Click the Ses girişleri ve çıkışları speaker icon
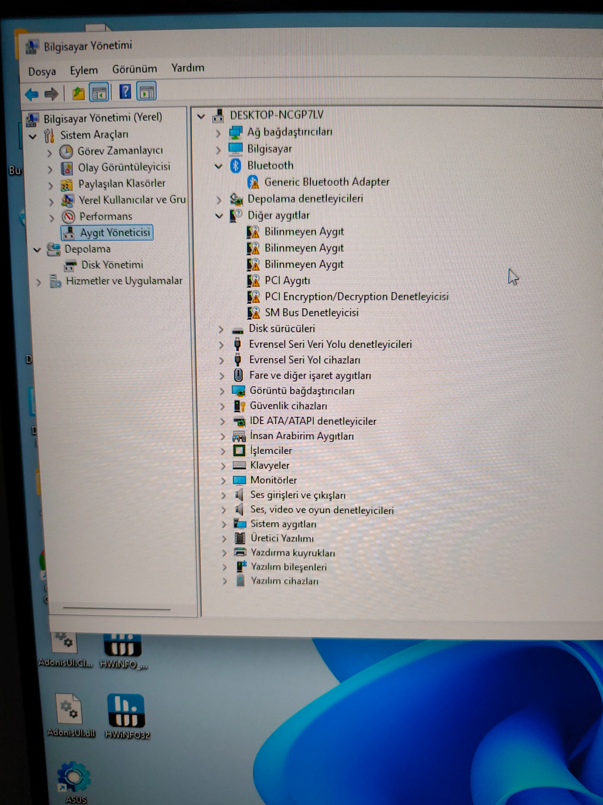 pos(239,495)
